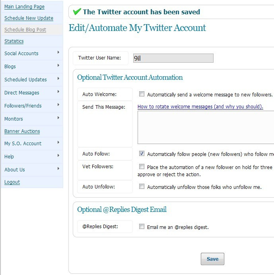Expand the Social Accounts submenu arrow
Viewport: 274px width, 275px height.
pyautogui.click(x=58, y=52)
